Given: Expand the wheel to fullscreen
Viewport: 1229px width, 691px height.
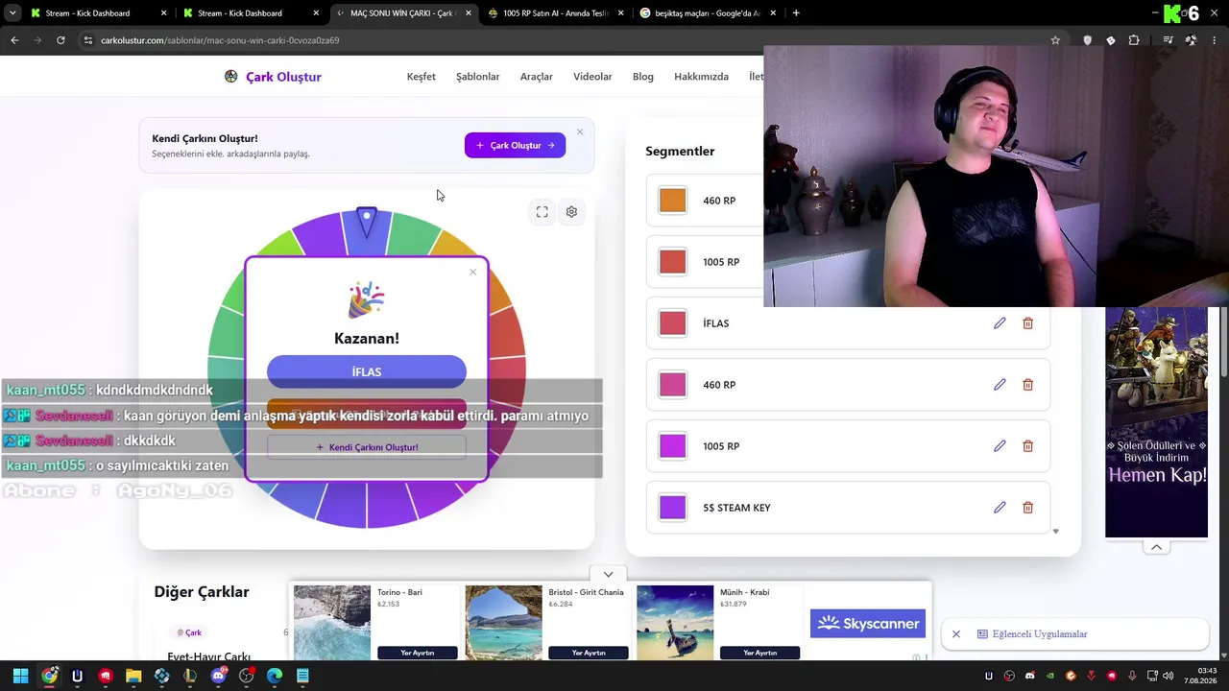Looking at the screenshot, I should (x=542, y=212).
